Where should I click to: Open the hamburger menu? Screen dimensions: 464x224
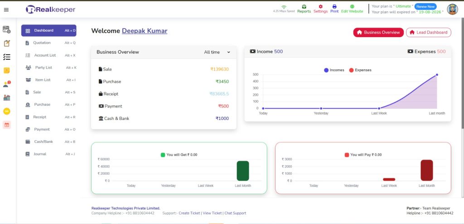click(6, 10)
